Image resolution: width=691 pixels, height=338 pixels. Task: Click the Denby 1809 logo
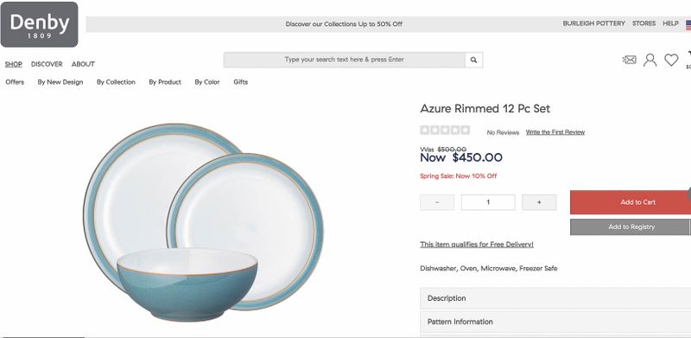click(x=39, y=24)
